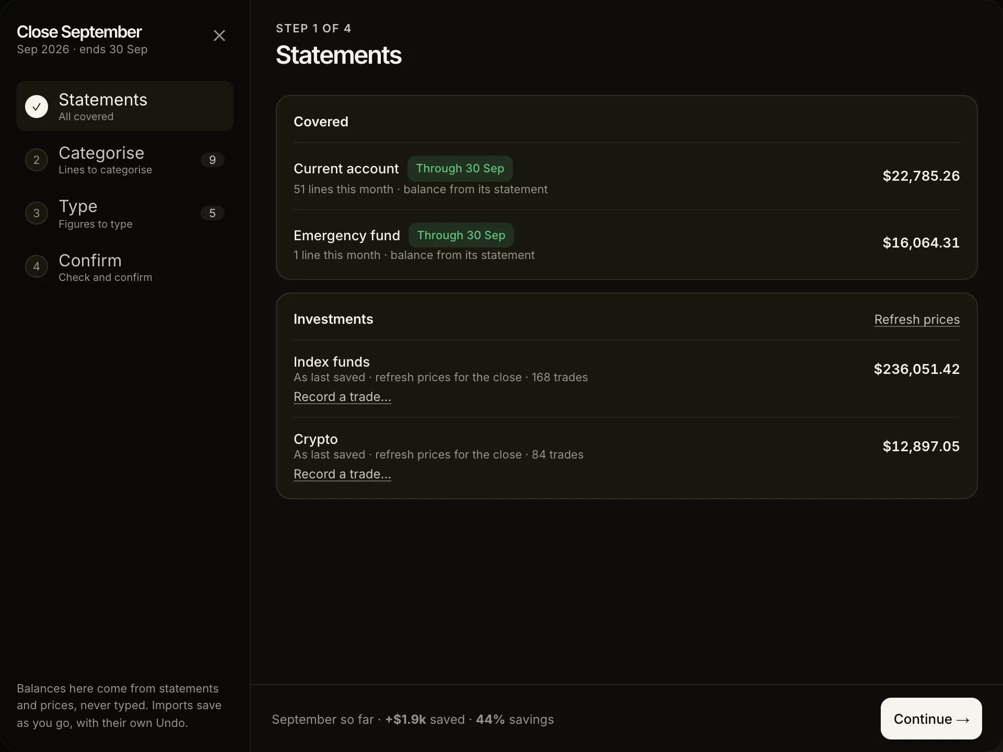Click the 'STEP 1 OF 4' label
The width and height of the screenshot is (1003, 752).
[313, 29]
